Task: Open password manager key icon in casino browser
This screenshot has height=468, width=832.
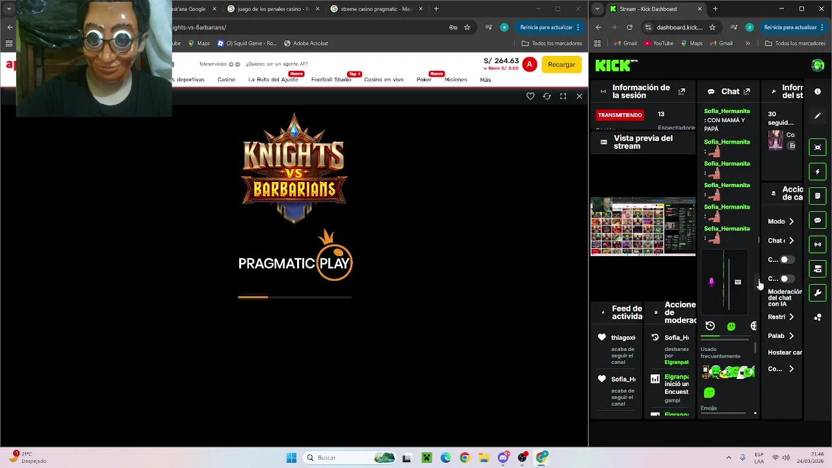Action: click(453, 27)
